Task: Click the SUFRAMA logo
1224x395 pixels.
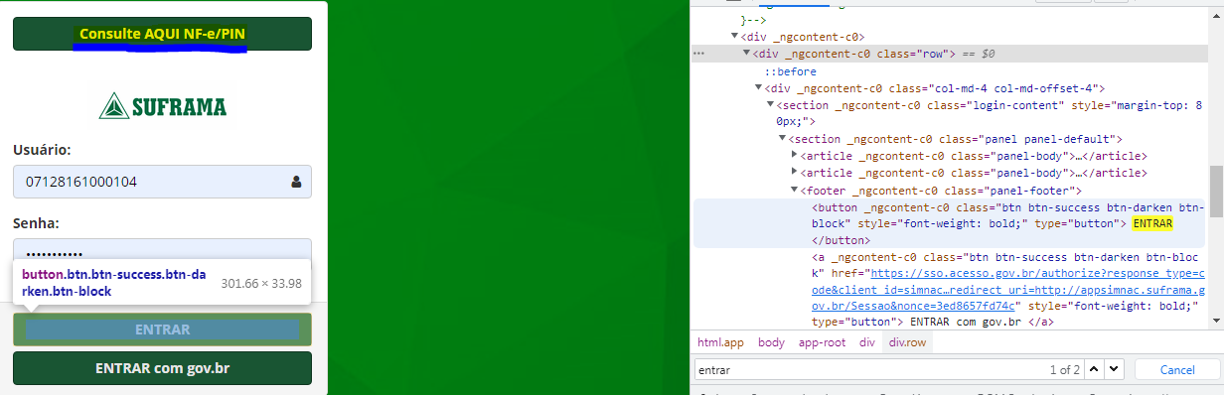Action: [163, 105]
